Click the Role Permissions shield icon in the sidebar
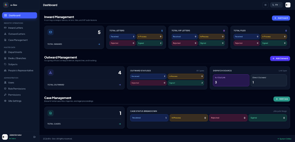The width and height of the screenshot is (295, 142). coord(5,89)
